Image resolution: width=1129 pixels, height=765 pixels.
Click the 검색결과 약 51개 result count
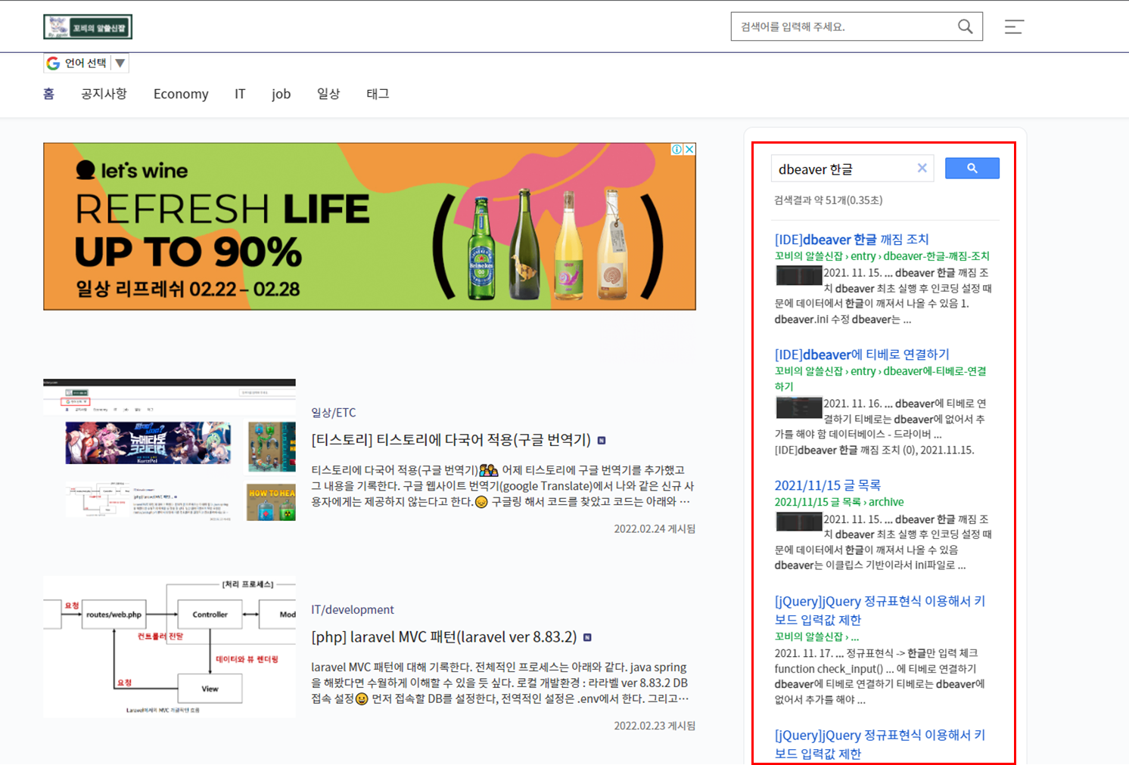click(829, 200)
